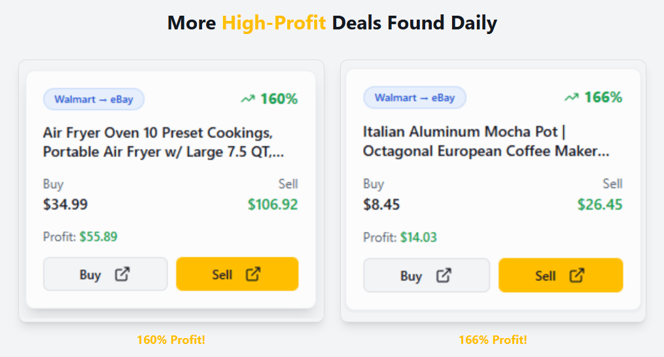Viewport: 664px width, 357px height.
Task: Click the Buy button on the Mocha Pot card
Action: coord(426,275)
